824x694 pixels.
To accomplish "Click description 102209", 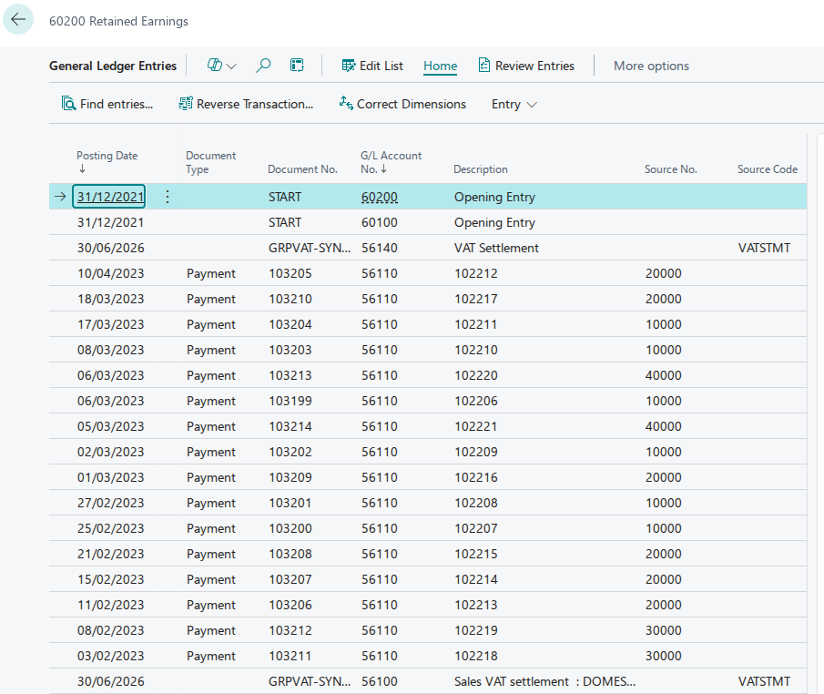I will pyautogui.click(x=475, y=452).
